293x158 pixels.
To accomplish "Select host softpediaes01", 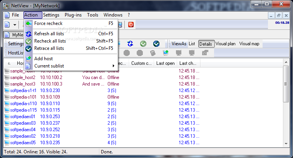I will pos(23,117).
